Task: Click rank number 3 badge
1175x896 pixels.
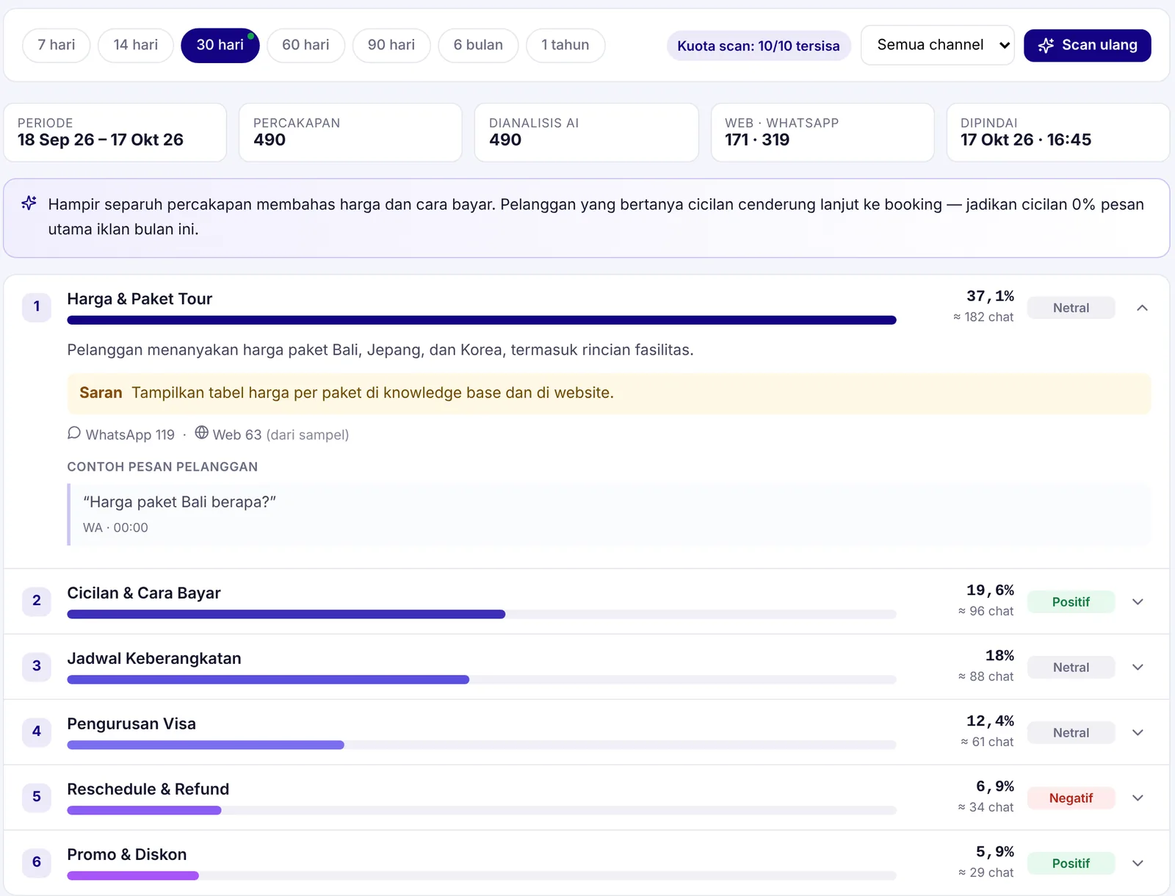Action: pos(37,666)
